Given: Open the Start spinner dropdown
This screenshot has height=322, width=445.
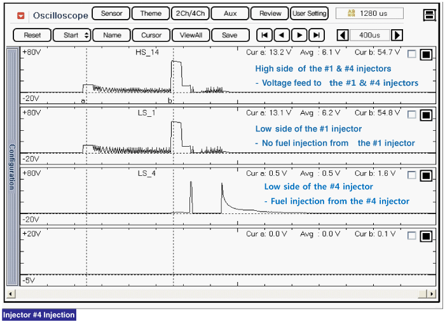Looking at the screenshot, I should point(86,36).
